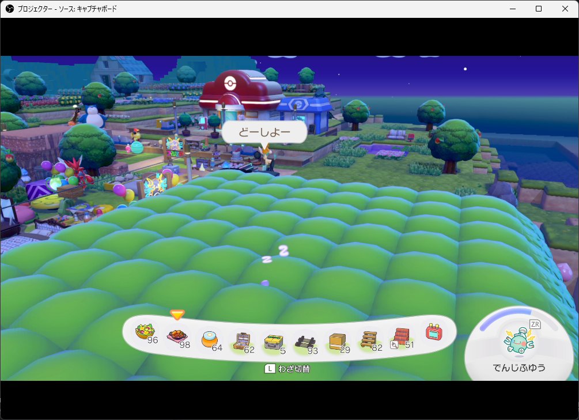Viewport: 579px width, 420px height.
Task: Select the hamburg steak dish item
Action: [177, 336]
